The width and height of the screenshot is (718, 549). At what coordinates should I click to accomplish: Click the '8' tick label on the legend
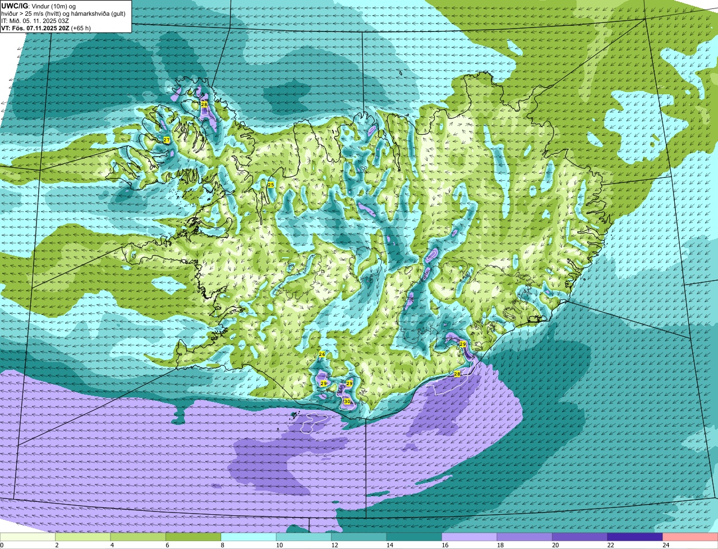(222, 545)
